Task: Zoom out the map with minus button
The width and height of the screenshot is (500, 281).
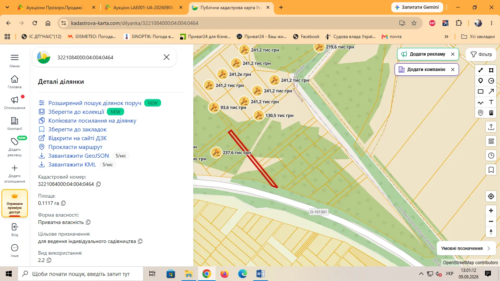Action: (x=491, y=221)
